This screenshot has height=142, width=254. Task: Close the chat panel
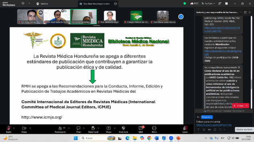250,12
